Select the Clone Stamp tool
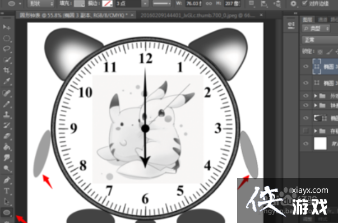 point(7,115)
